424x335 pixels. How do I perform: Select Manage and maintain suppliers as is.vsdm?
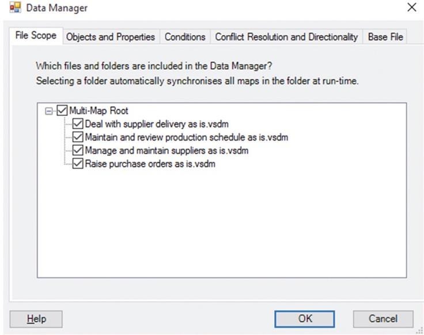click(x=166, y=150)
